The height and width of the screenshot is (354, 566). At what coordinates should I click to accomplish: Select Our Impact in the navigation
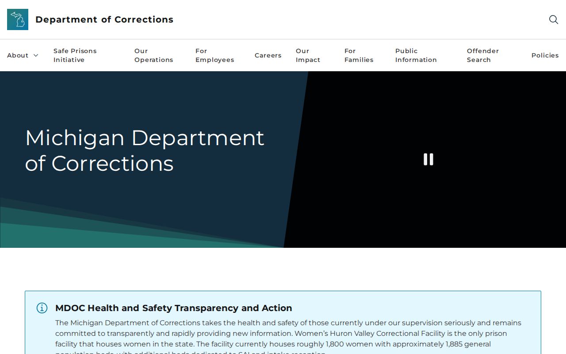click(x=308, y=55)
